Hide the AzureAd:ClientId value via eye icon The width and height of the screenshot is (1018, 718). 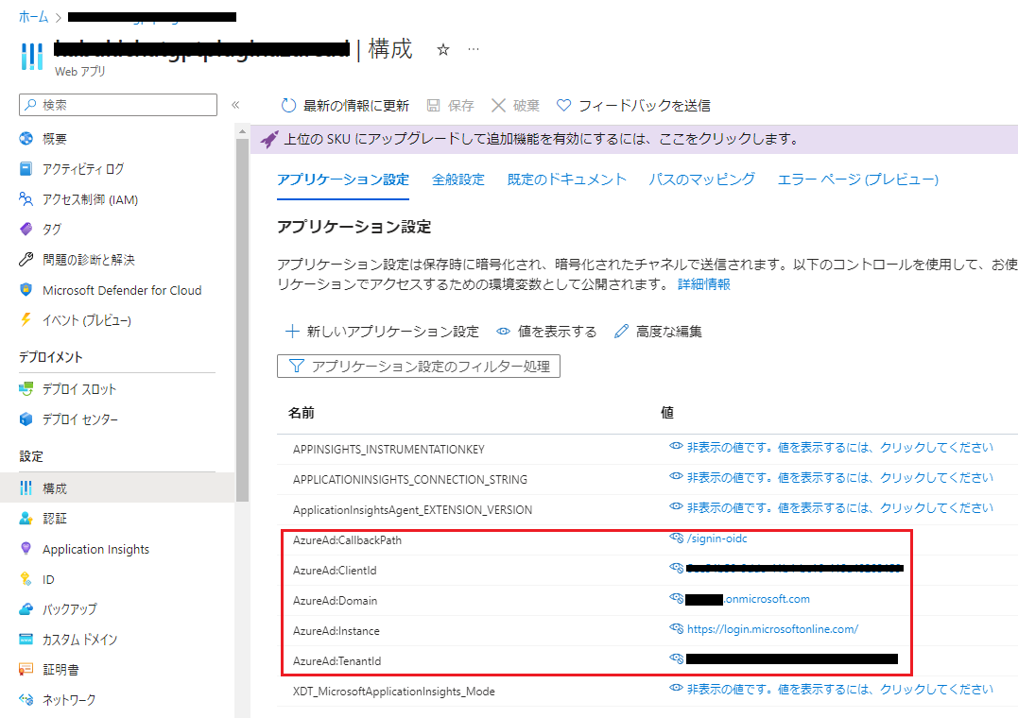pyautogui.click(x=677, y=568)
